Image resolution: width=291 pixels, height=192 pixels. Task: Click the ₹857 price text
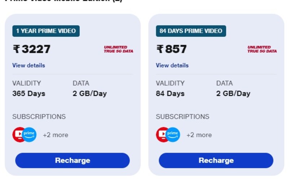point(172,49)
